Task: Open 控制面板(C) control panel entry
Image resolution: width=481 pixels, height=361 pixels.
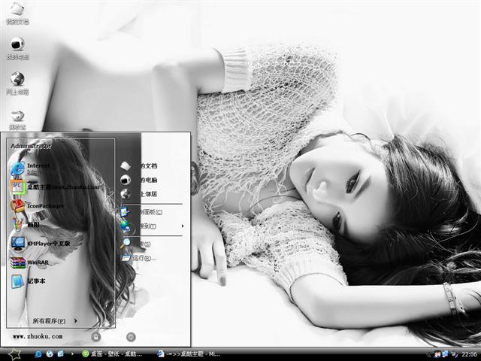Action: 141,212
